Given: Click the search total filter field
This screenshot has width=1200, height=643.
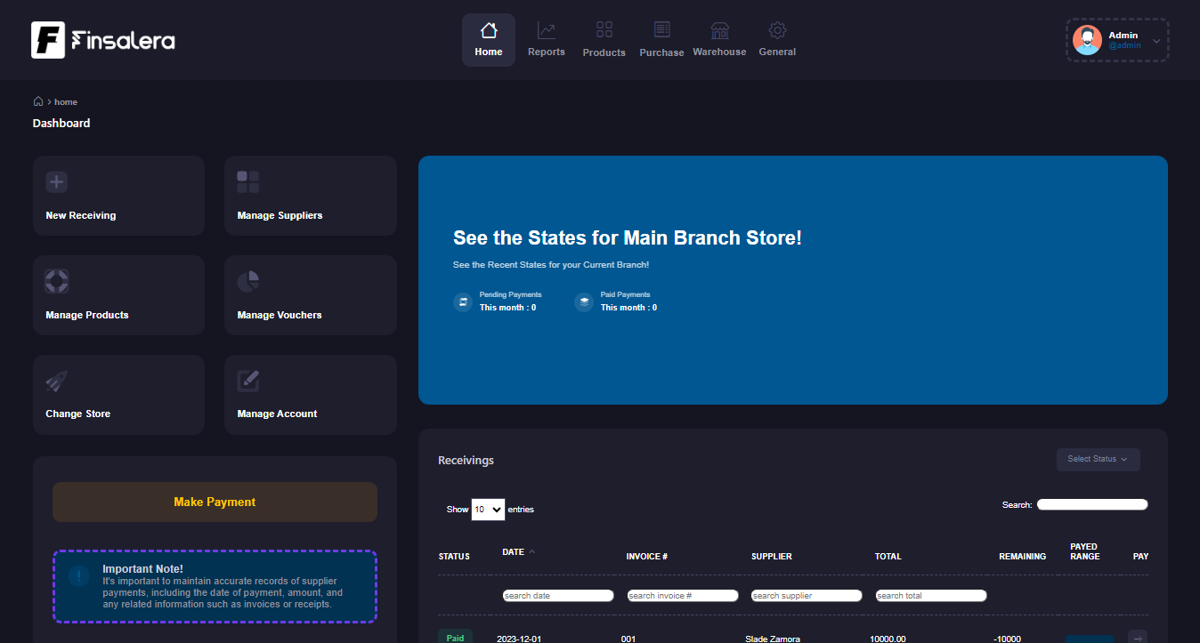Looking at the screenshot, I should 931,596.
